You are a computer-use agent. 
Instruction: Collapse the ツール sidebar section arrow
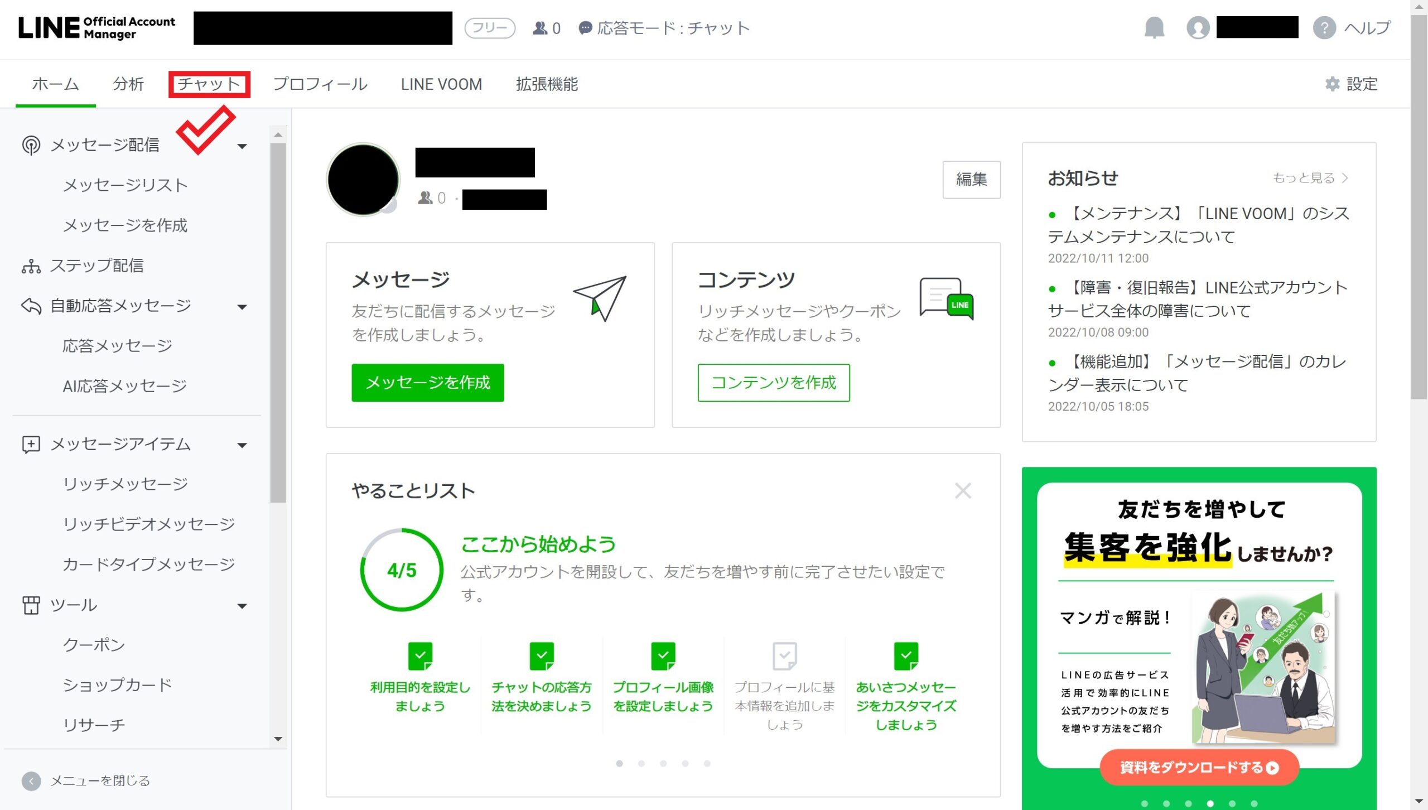pyautogui.click(x=242, y=606)
